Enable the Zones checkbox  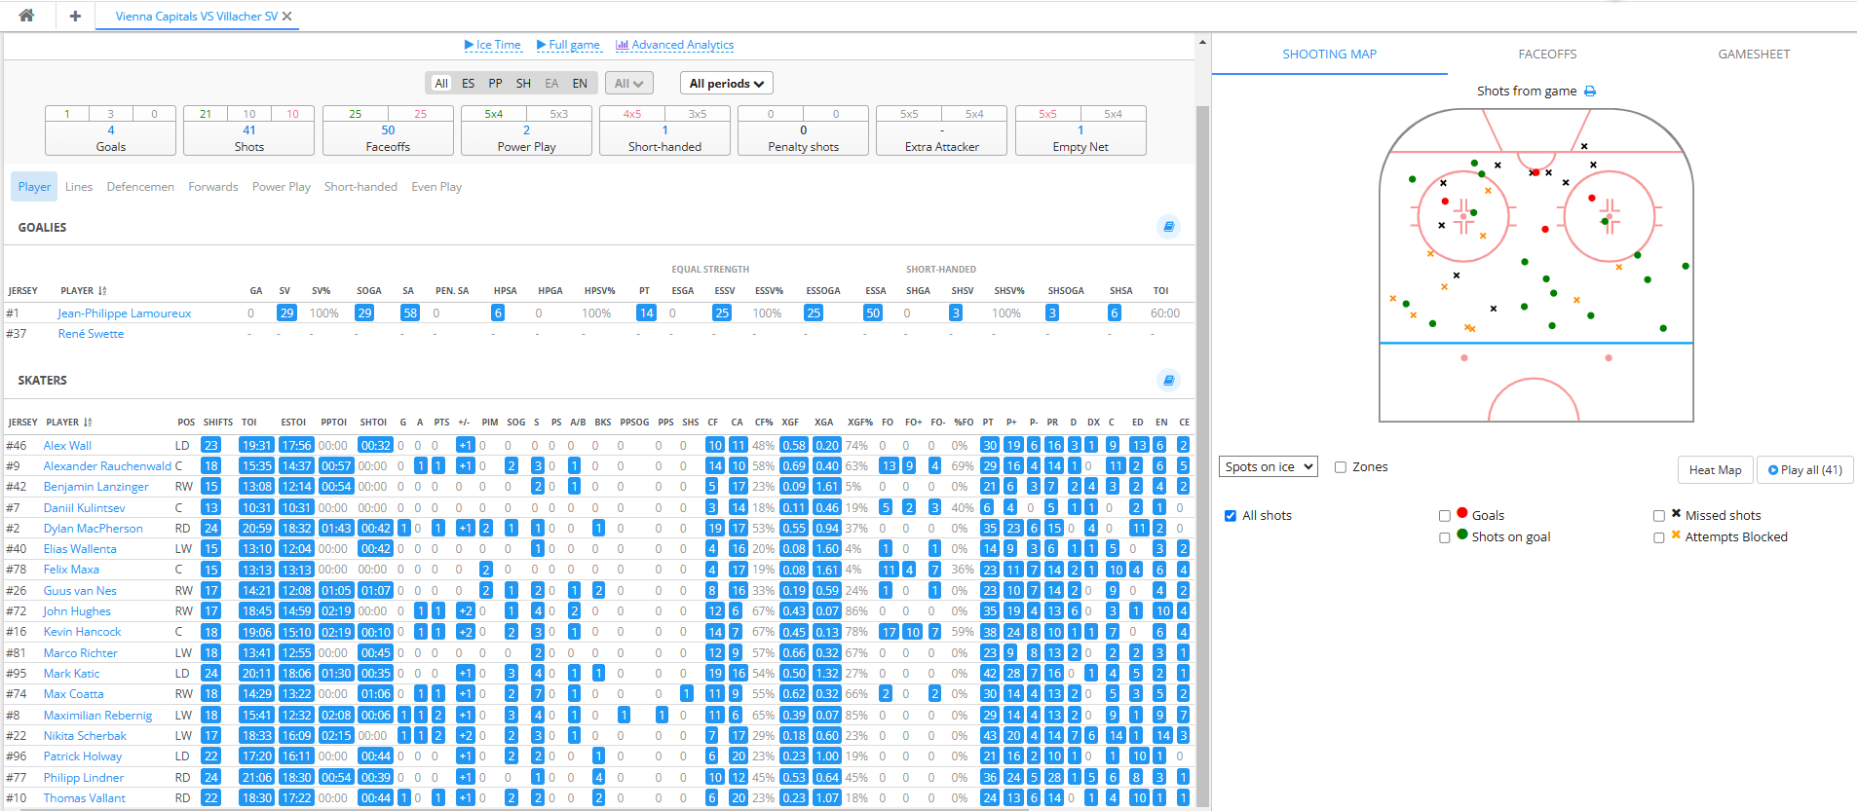coord(1341,467)
